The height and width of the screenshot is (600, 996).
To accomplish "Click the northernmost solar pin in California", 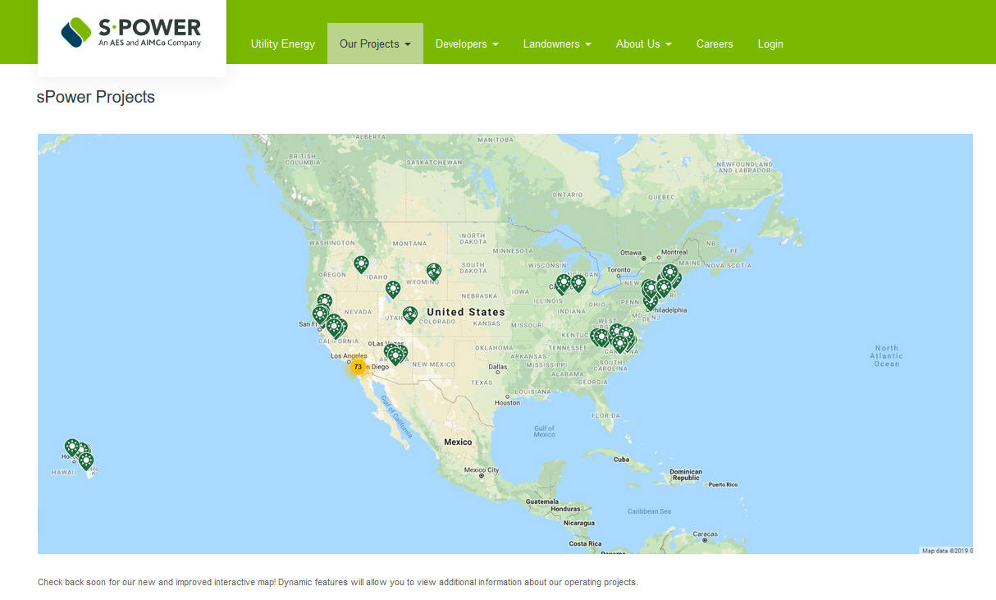I will pyautogui.click(x=325, y=302).
